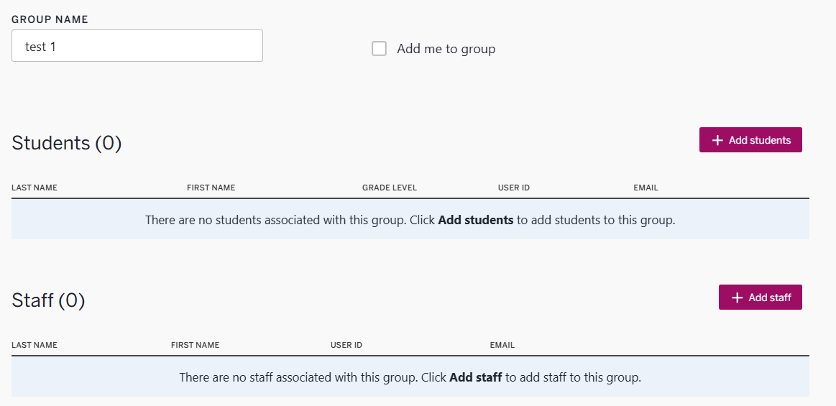This screenshot has height=406, width=836.
Task: Tick the Add me to group checkbox
Action: [x=380, y=49]
